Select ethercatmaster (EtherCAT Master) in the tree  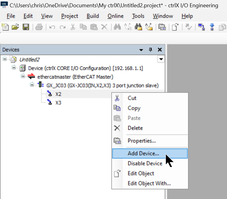tap(75, 77)
